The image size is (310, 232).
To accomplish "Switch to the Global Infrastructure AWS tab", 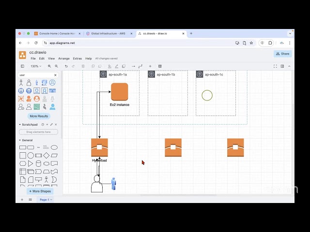I will click(x=108, y=33).
